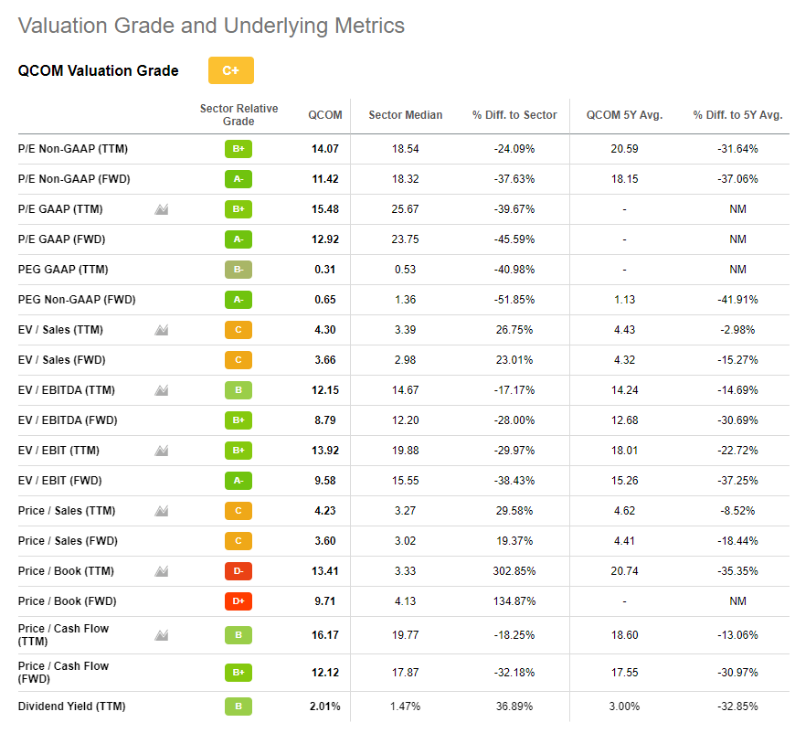Click C grade badge for Price / Sales (TTM)

[238, 511]
